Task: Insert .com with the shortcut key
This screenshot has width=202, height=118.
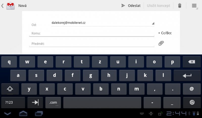Action: pos(53,103)
